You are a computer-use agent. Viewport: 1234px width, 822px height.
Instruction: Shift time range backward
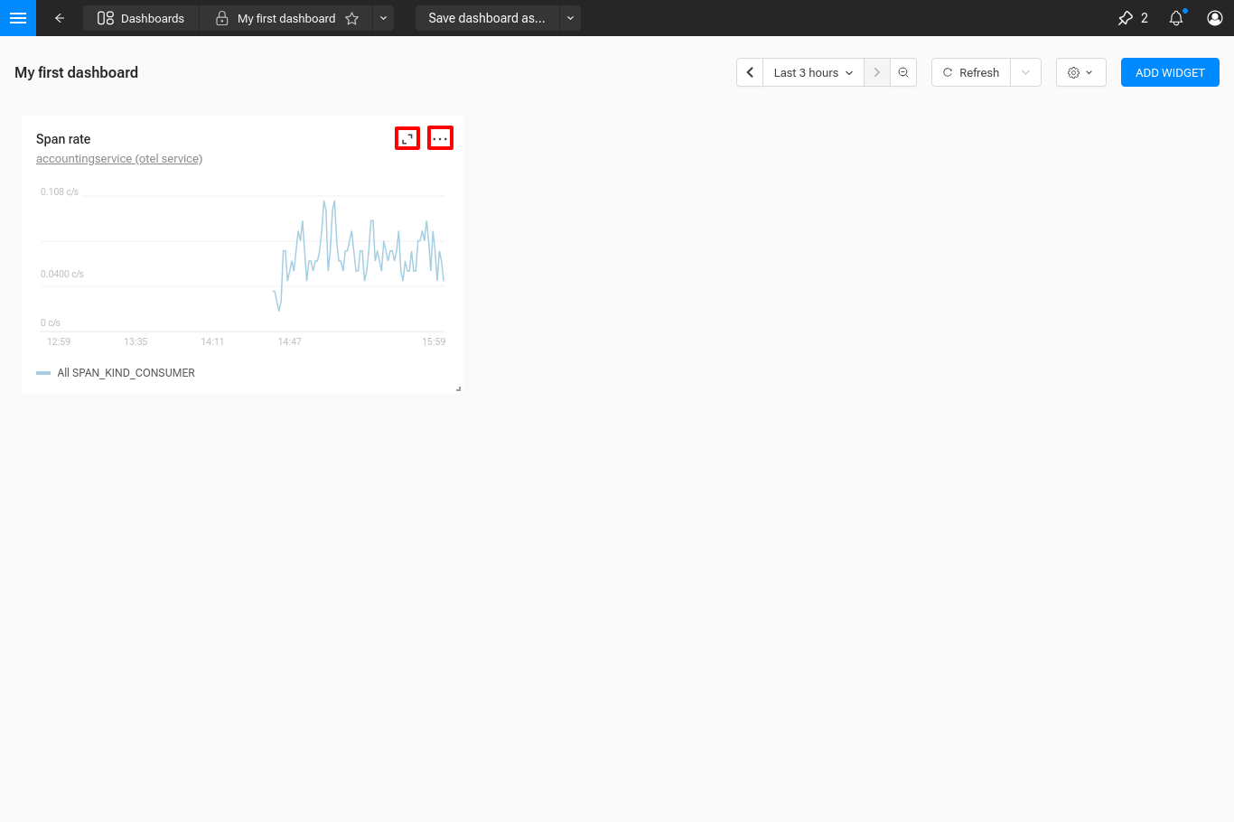click(750, 72)
